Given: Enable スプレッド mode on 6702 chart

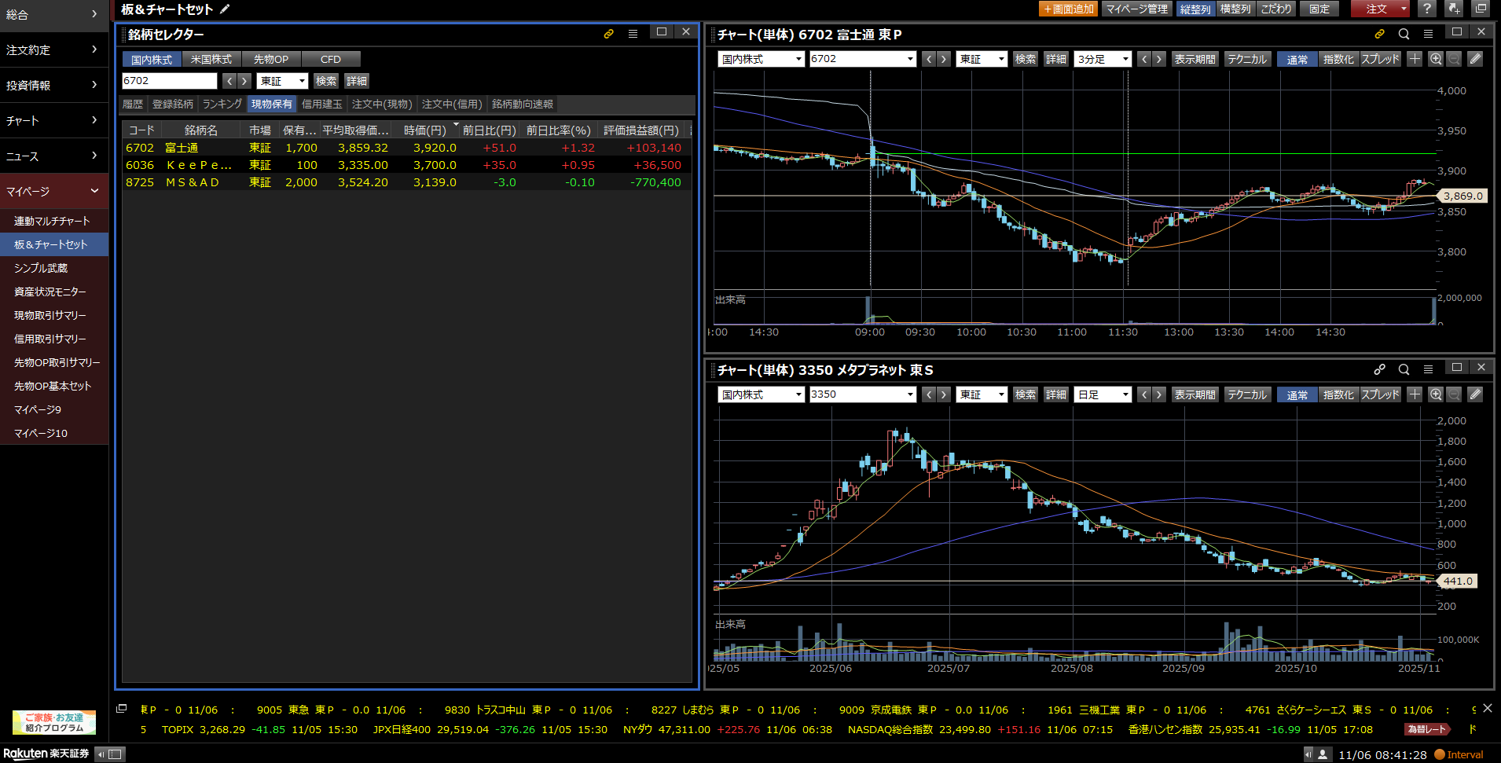Looking at the screenshot, I should coord(1381,59).
